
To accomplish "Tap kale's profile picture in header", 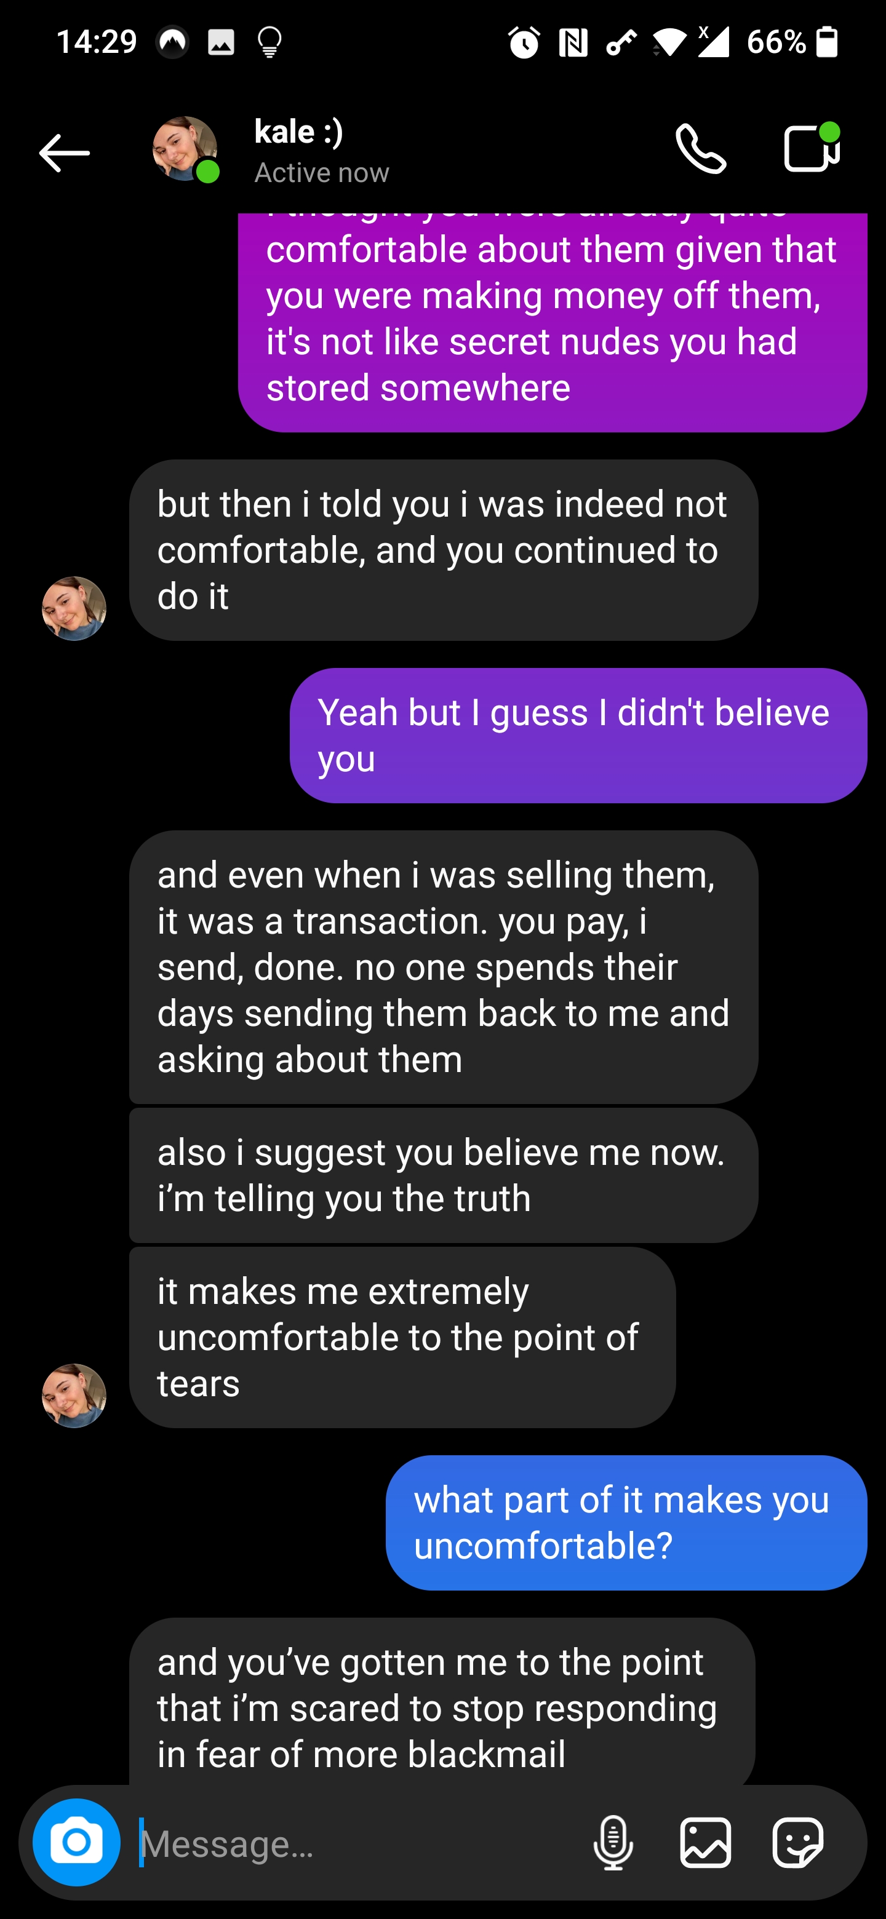I will [x=184, y=148].
